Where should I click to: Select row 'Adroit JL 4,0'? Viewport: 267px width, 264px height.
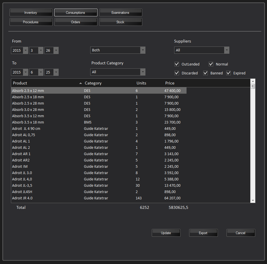pyautogui.click(x=99, y=179)
